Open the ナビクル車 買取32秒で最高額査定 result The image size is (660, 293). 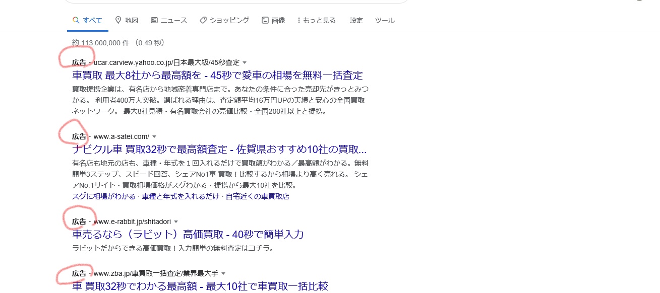point(219,150)
